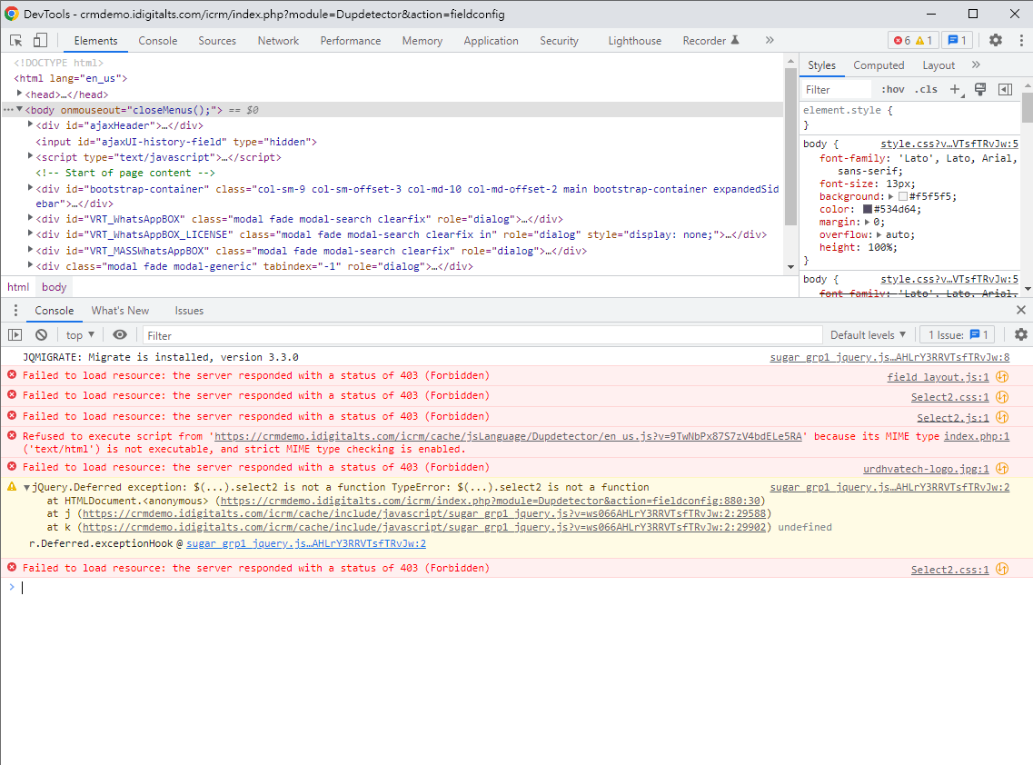Activate the inspect element picker icon
1033x765 pixels.
coord(16,40)
